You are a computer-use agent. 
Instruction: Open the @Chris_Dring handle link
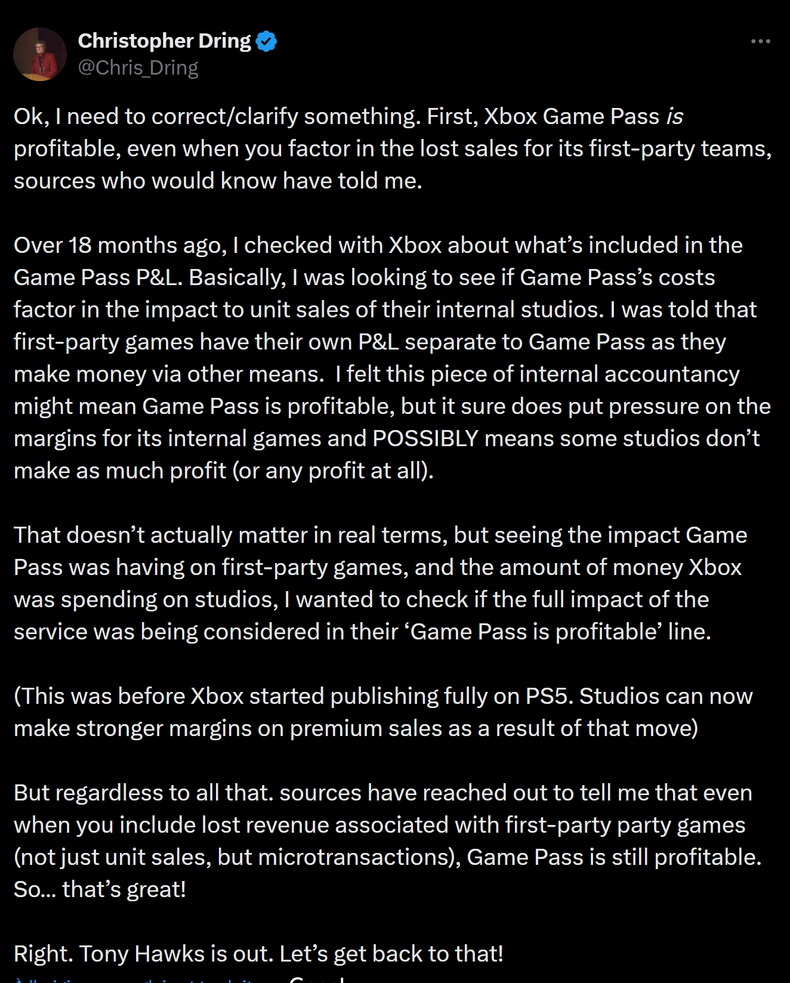tap(138, 67)
